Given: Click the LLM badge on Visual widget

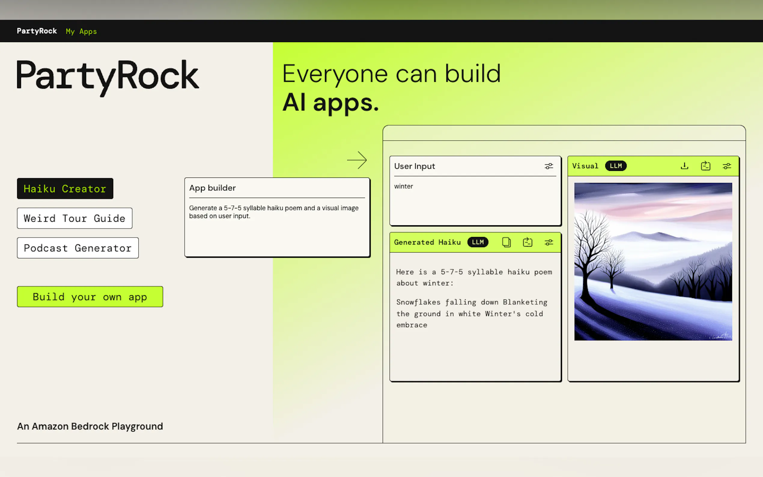Looking at the screenshot, I should click(616, 166).
